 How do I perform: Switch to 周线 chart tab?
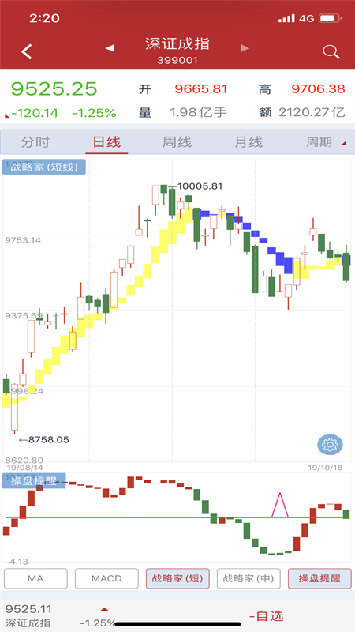tap(177, 142)
